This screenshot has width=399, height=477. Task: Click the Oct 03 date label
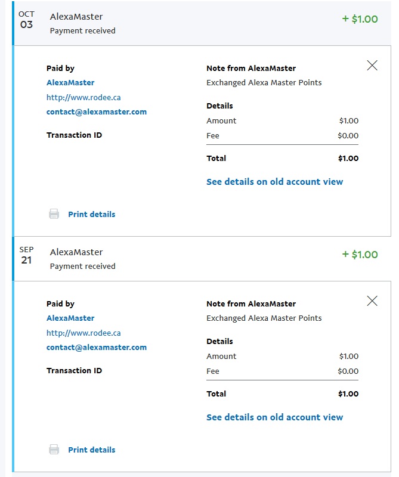pyautogui.click(x=26, y=20)
